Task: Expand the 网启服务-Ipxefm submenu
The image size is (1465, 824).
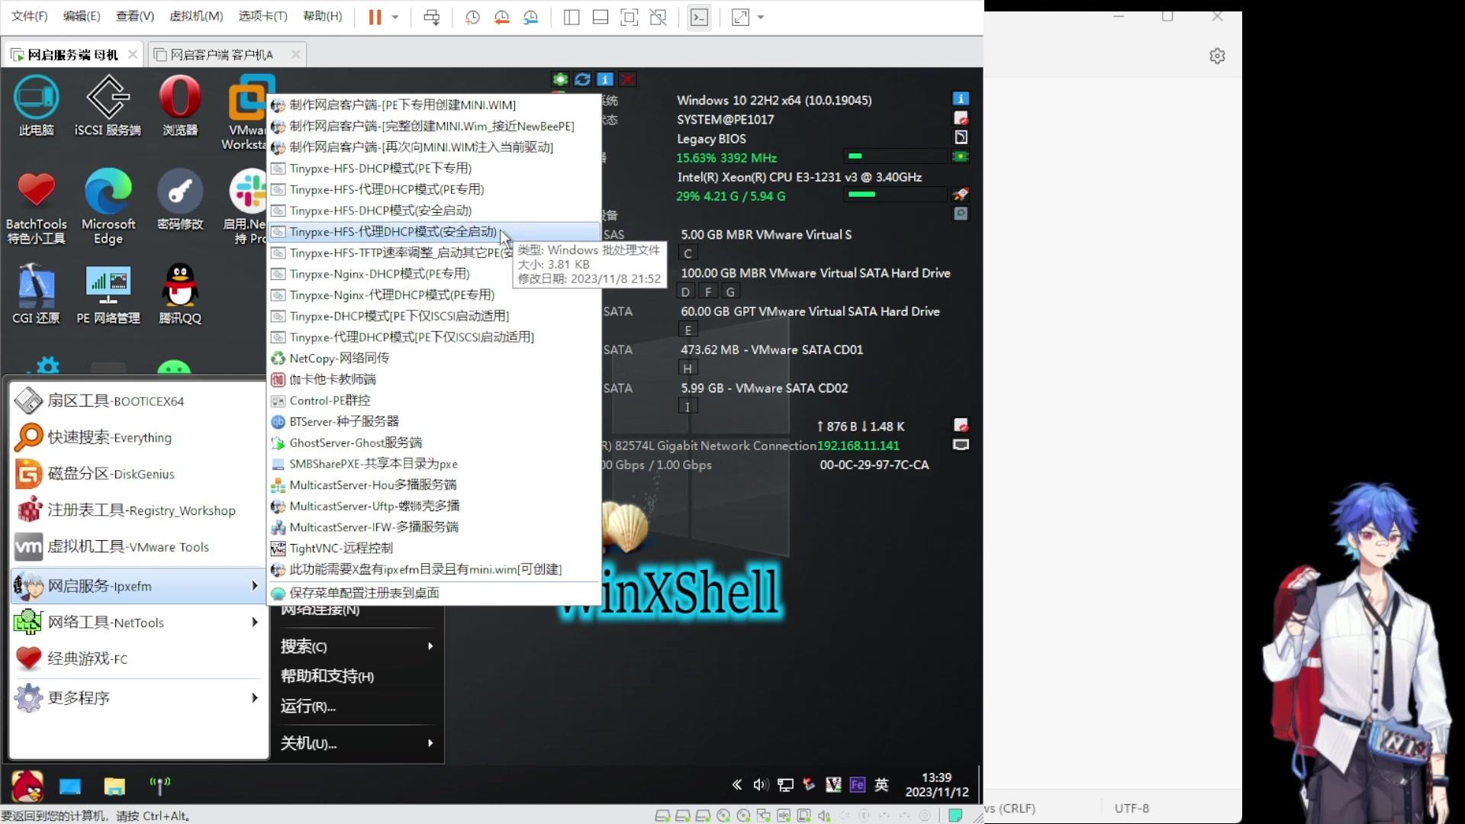Action: point(137,586)
